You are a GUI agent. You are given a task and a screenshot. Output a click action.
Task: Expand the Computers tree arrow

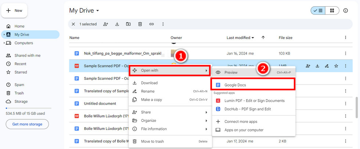(4, 43)
